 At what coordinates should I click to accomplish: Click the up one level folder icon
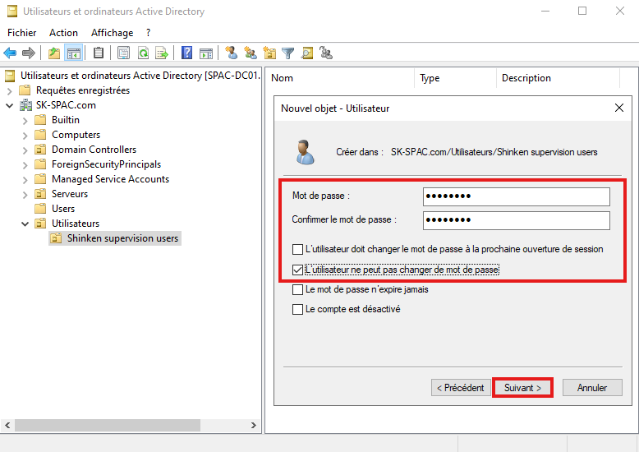click(x=54, y=53)
